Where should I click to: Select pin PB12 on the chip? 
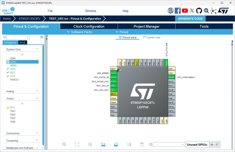click(x=172, y=115)
